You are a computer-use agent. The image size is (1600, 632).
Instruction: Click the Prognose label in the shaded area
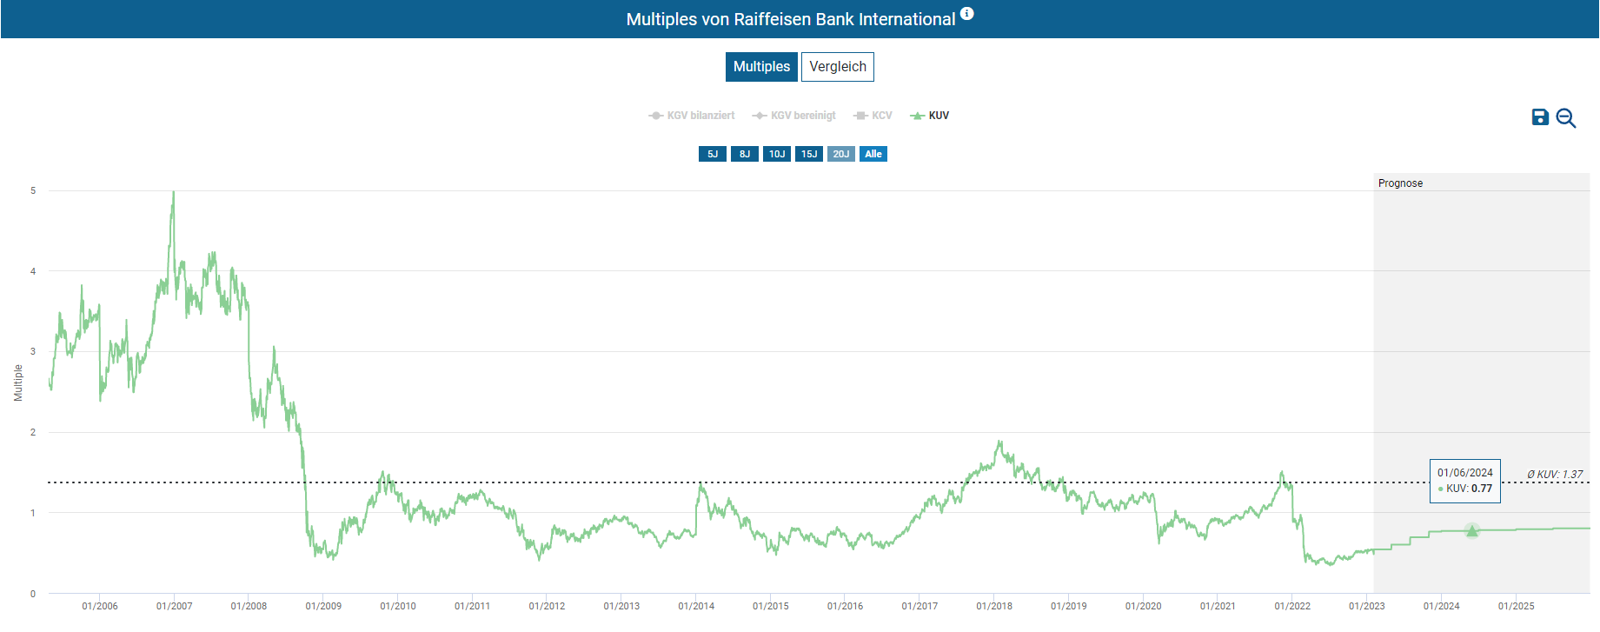1400,183
